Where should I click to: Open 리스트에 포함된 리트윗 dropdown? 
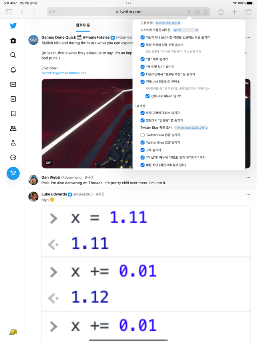point(186,30)
